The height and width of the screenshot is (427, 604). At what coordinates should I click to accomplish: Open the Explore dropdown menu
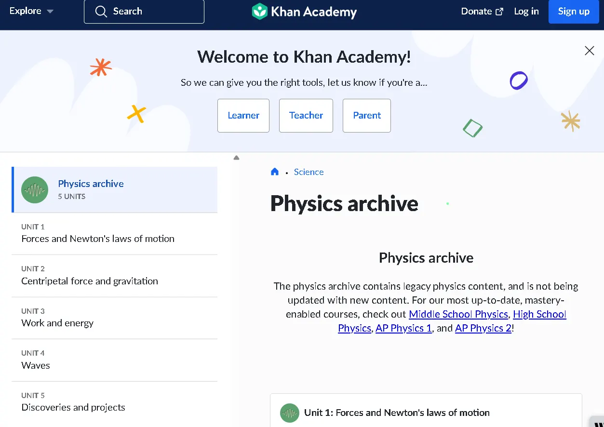[31, 11]
